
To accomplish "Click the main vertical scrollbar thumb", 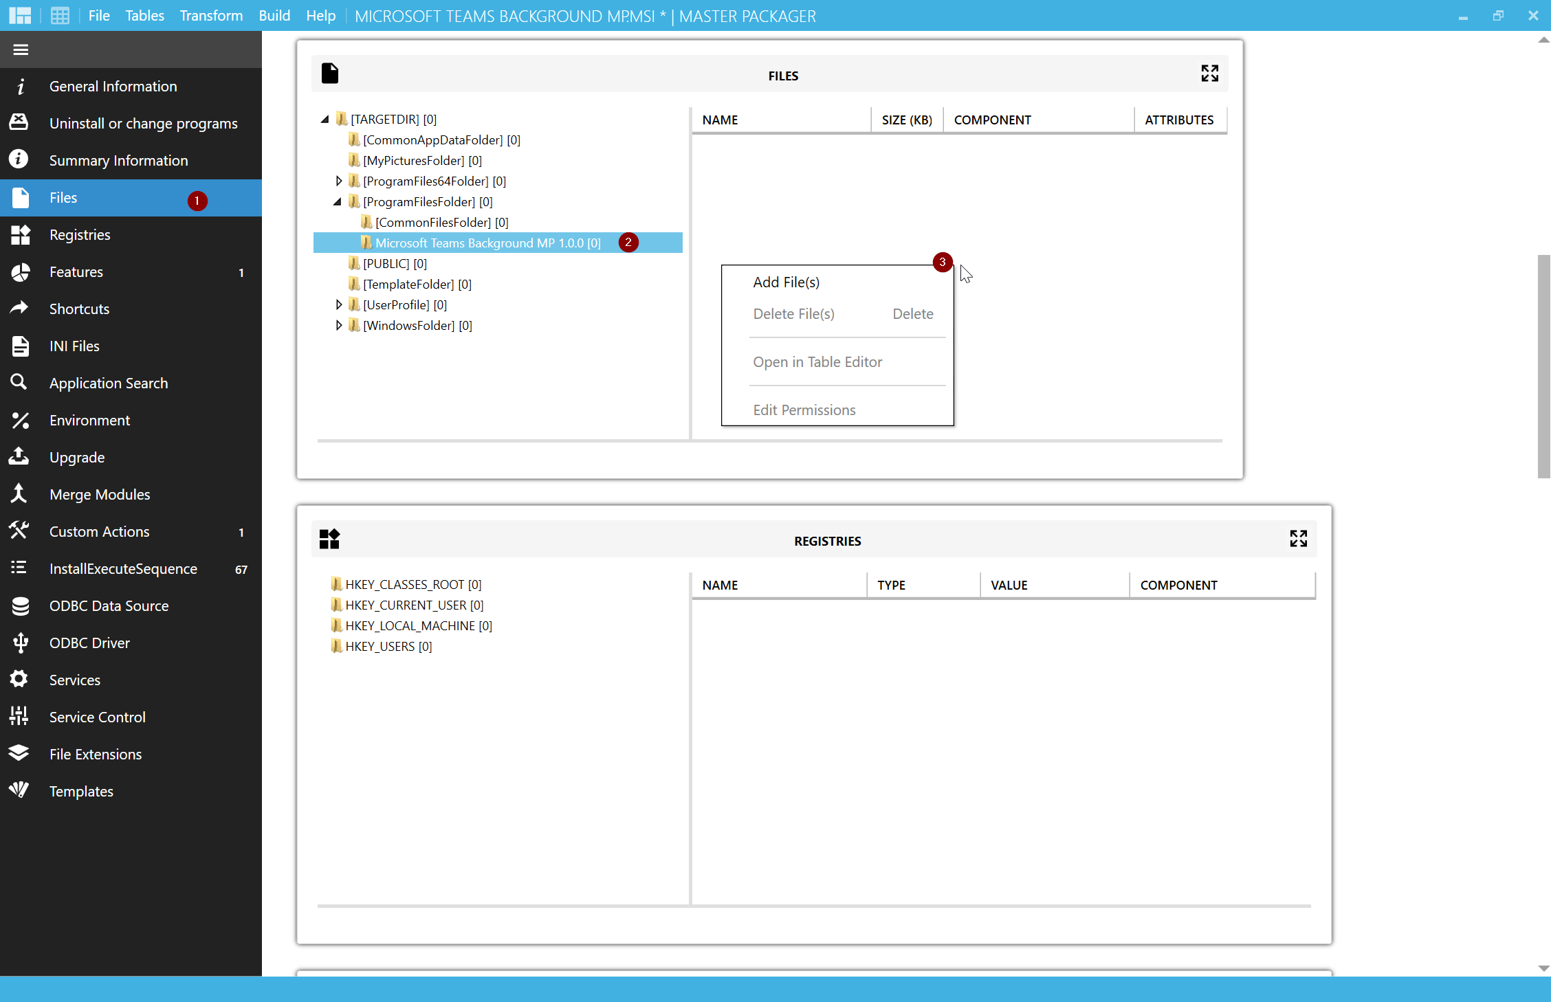I will pos(1543,366).
